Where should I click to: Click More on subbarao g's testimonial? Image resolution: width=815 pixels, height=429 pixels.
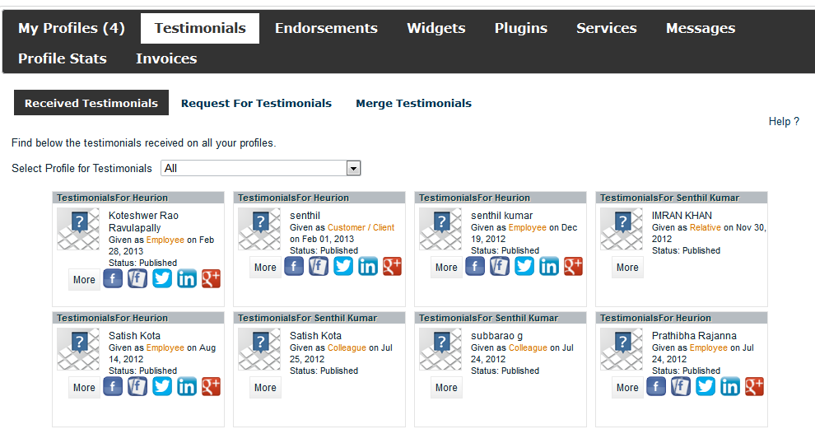pos(446,387)
